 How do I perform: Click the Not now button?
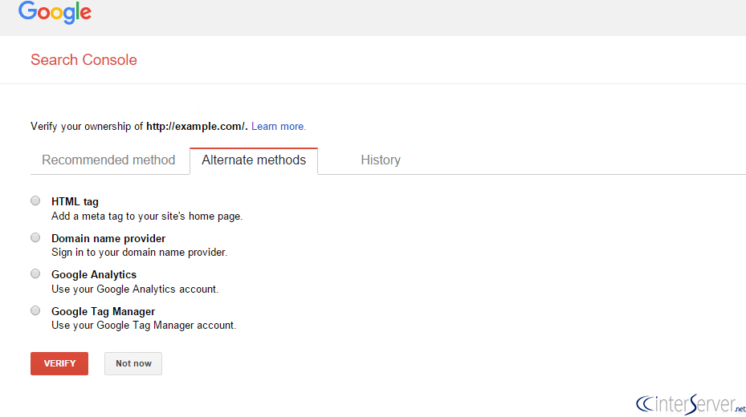[133, 364]
